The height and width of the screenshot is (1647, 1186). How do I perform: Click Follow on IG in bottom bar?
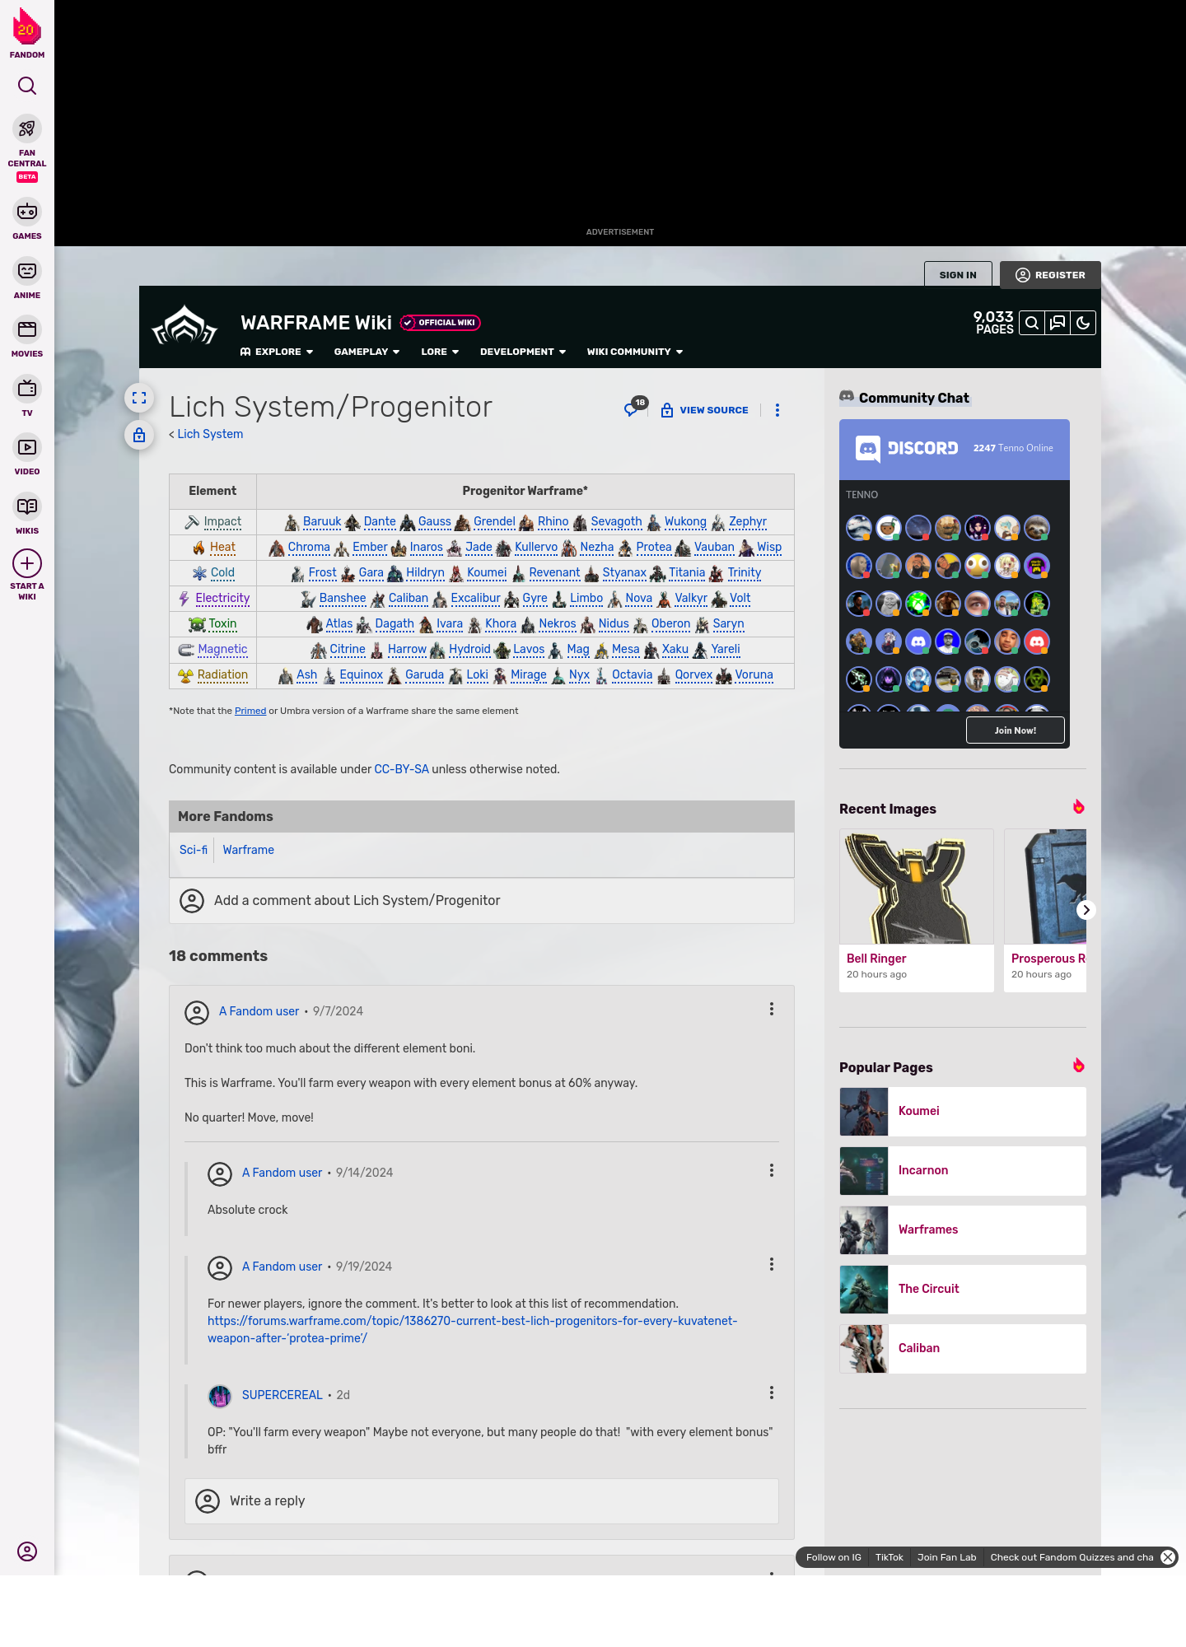pos(833,1557)
